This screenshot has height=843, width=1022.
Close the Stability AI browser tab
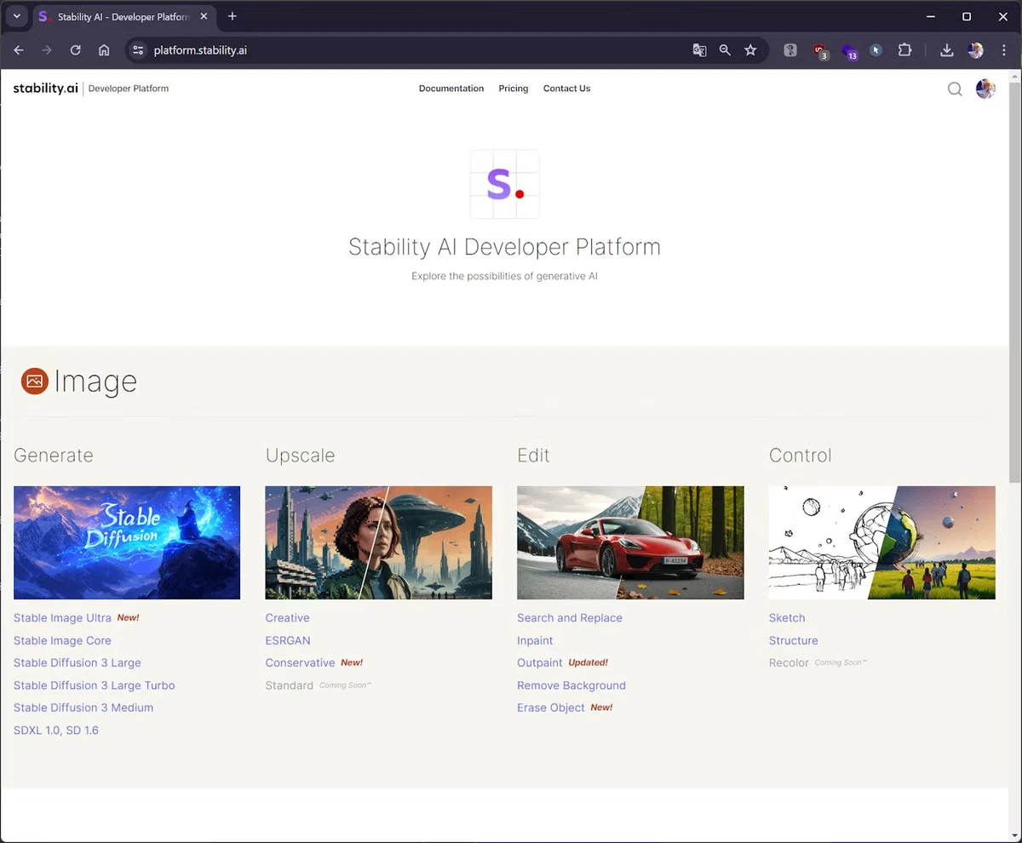(x=204, y=16)
